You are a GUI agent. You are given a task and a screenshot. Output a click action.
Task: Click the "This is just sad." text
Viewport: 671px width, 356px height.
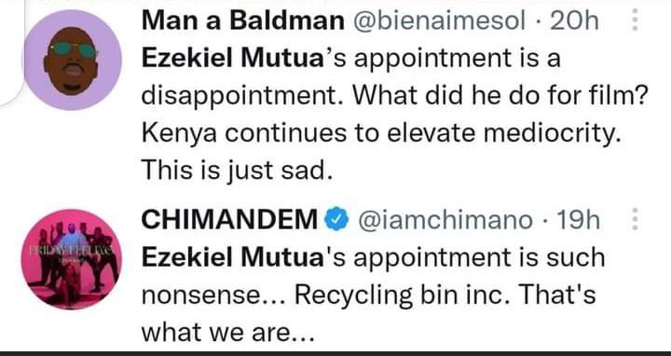pos(237,171)
